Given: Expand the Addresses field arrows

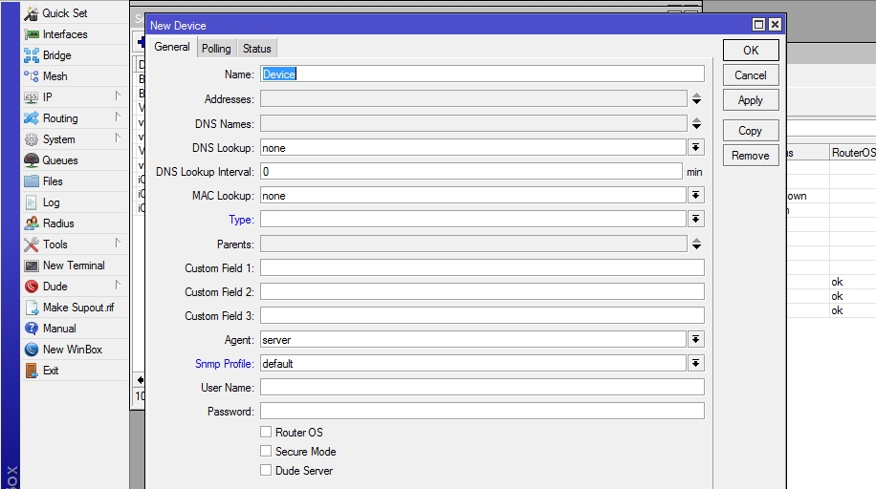Looking at the screenshot, I should point(696,98).
